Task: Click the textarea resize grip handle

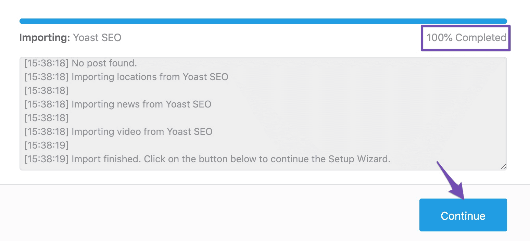Action: tap(503, 167)
